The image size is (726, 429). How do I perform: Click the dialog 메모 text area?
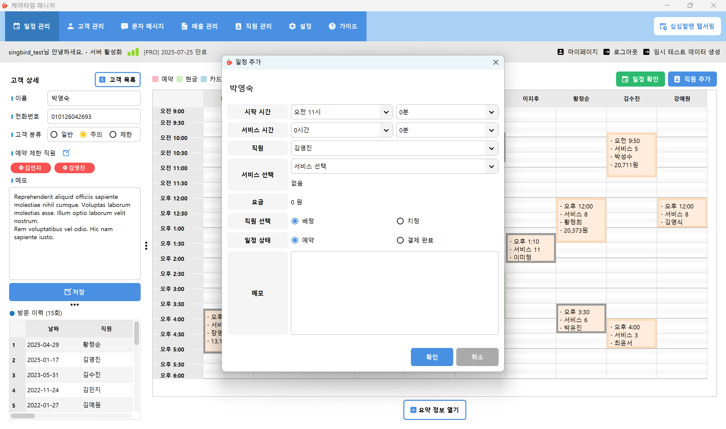click(x=395, y=293)
